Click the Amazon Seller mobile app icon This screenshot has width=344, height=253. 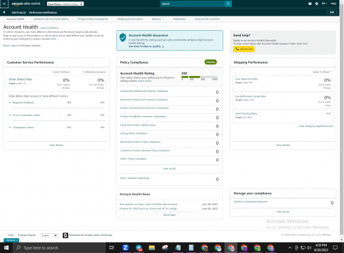pos(65,235)
